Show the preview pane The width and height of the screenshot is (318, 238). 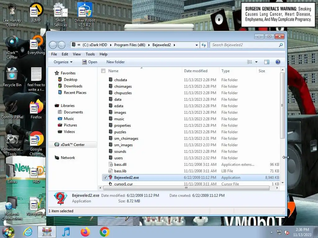tap(267, 62)
